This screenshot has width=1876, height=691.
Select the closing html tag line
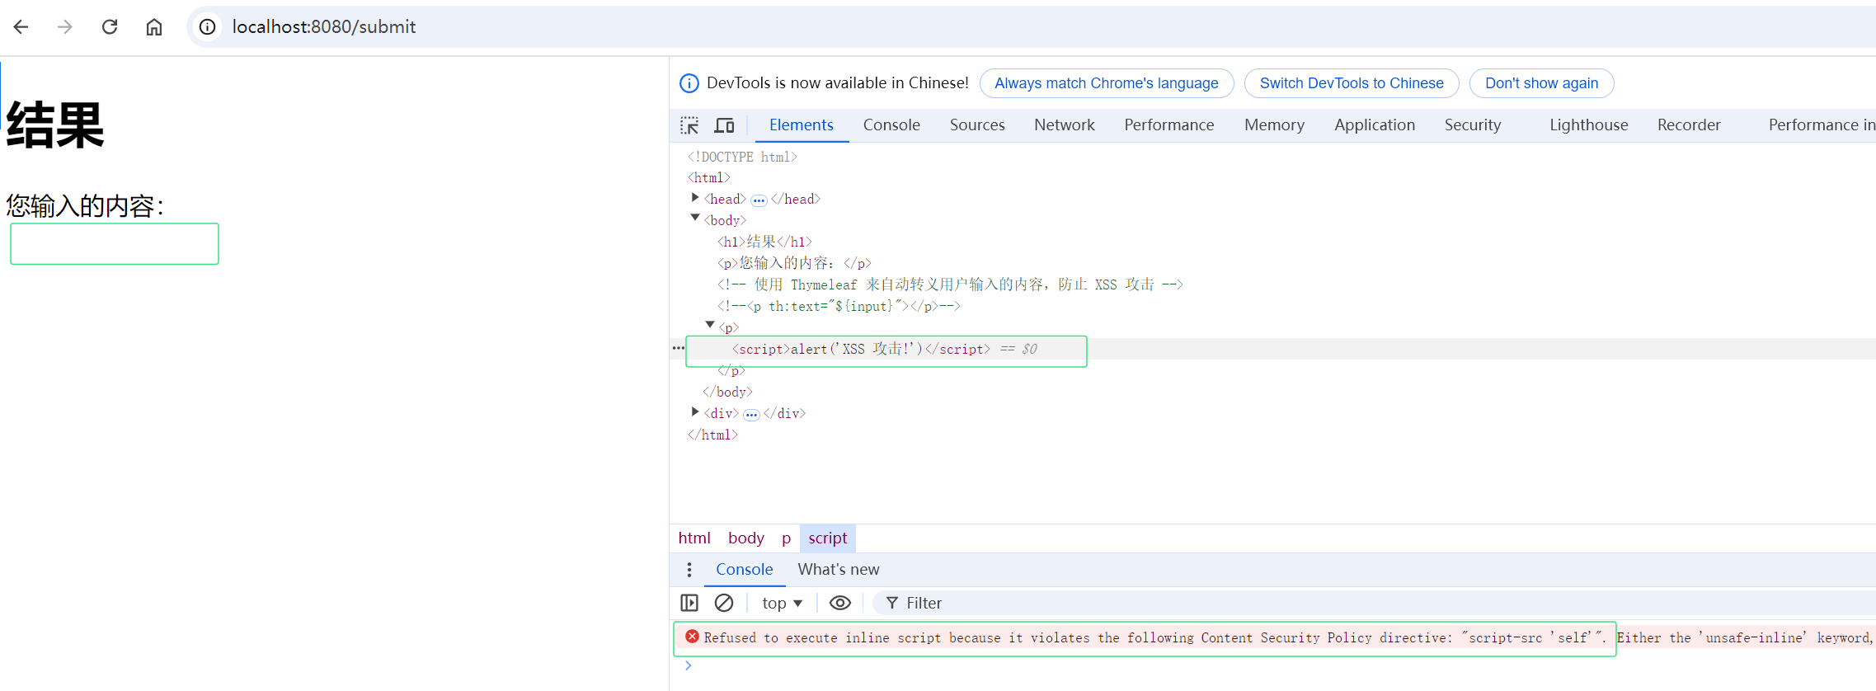712,435
